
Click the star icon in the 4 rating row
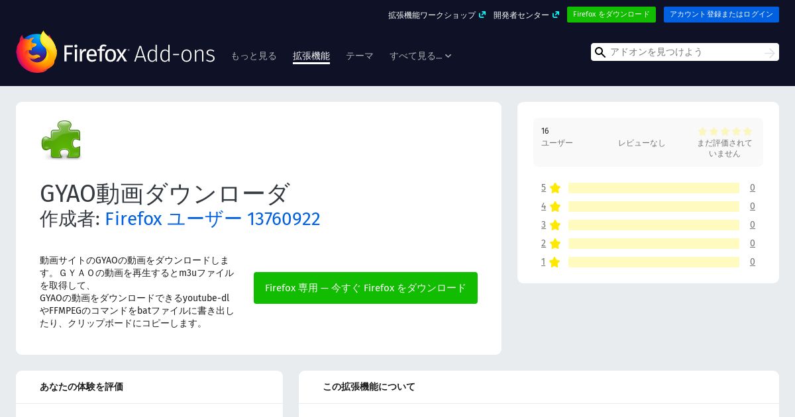(x=555, y=207)
